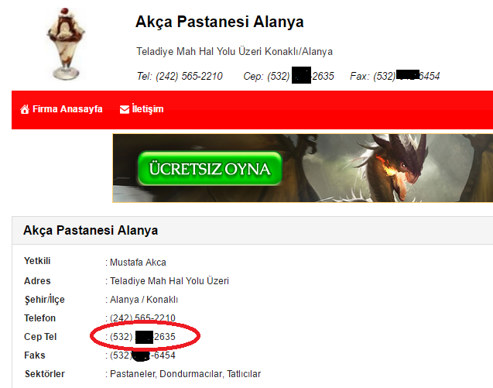Viewport: 493px width, 388px height.
Task: Click the envelope icon beside İletişim
Action: (125, 109)
